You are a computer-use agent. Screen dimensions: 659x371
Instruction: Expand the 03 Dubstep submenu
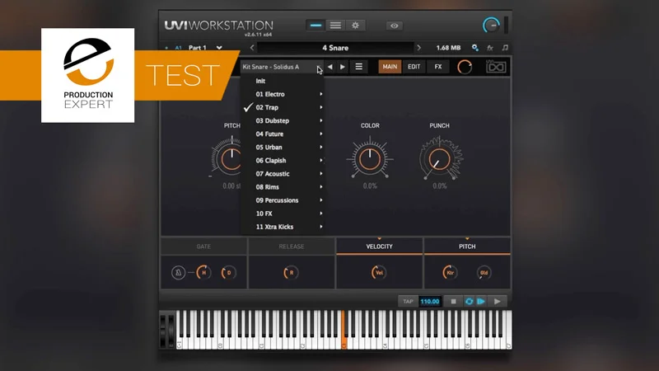pos(282,120)
